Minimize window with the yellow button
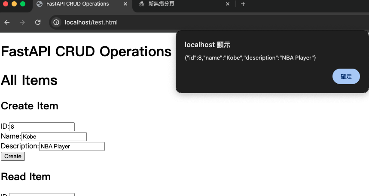This screenshot has width=369, height=196. [x=14, y=4]
